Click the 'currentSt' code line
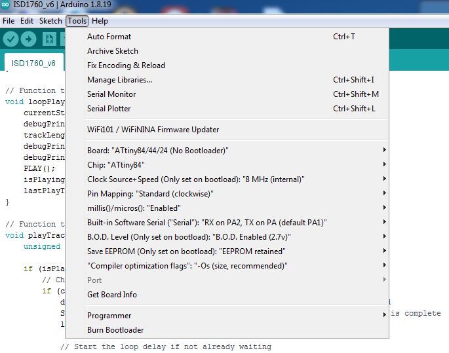449x353 pixels. click(45, 113)
